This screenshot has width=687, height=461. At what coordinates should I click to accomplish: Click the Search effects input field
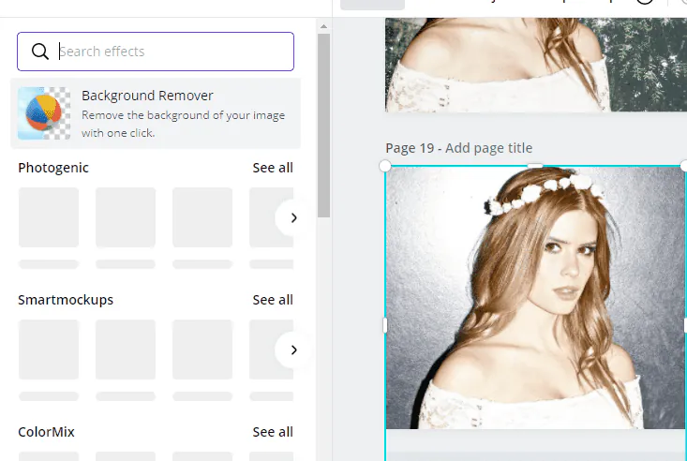(156, 52)
